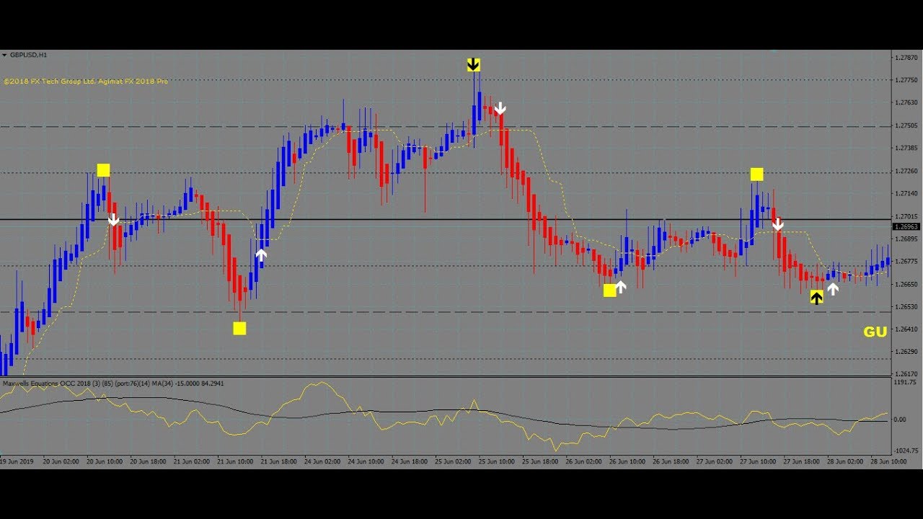The height and width of the screenshot is (519, 923).
Task: Select white down arrow after 27 Jun high
Action: [778, 224]
